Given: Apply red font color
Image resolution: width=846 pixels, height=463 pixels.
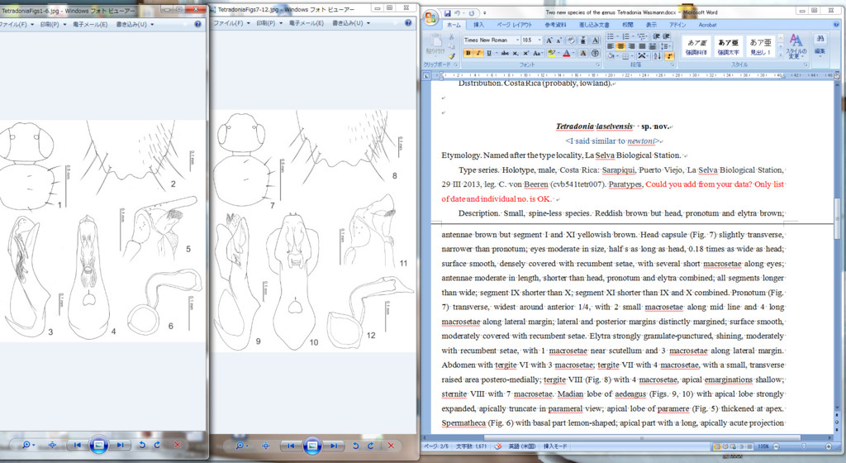Looking at the screenshot, I should coord(566,53).
